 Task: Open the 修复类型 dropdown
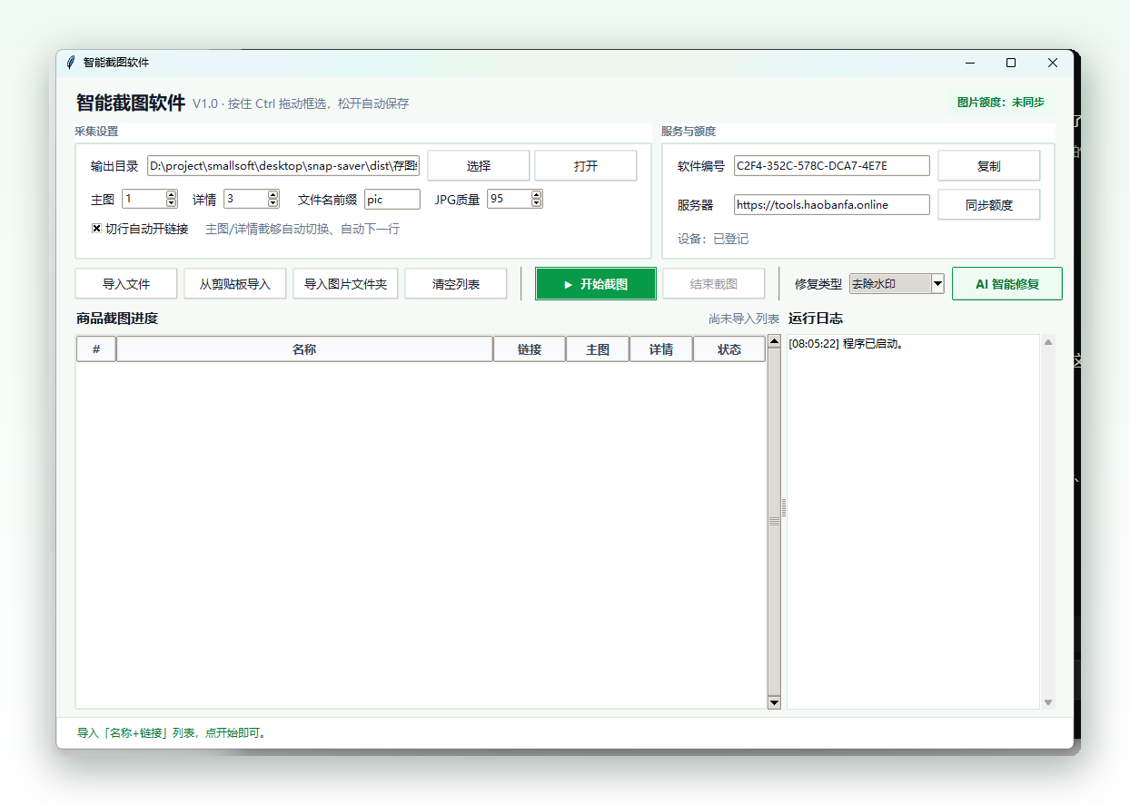click(x=937, y=284)
